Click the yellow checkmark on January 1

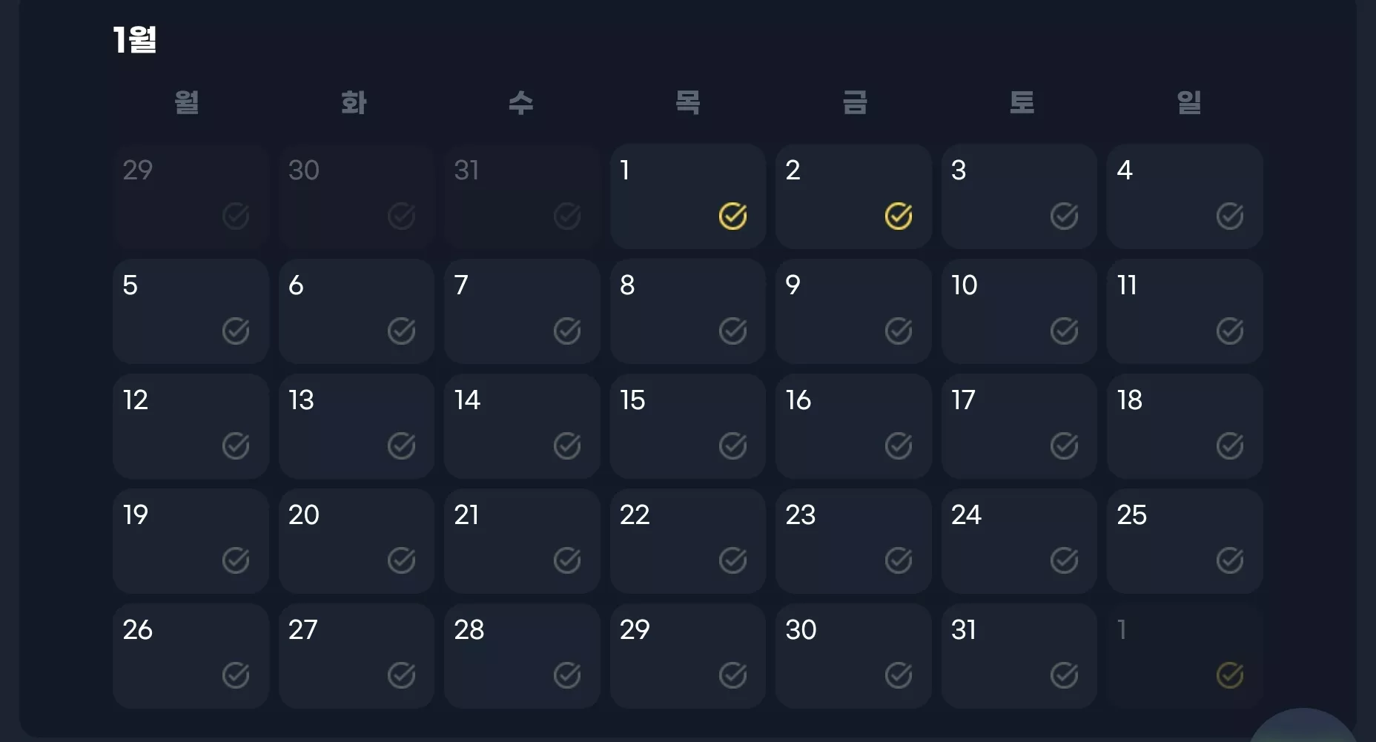coord(732,216)
